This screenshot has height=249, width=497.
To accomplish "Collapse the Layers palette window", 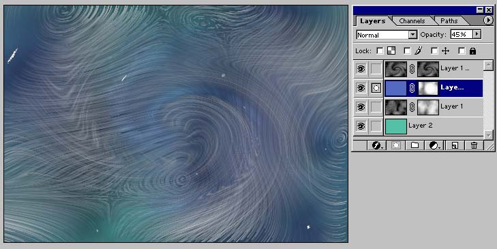I will [480, 10].
